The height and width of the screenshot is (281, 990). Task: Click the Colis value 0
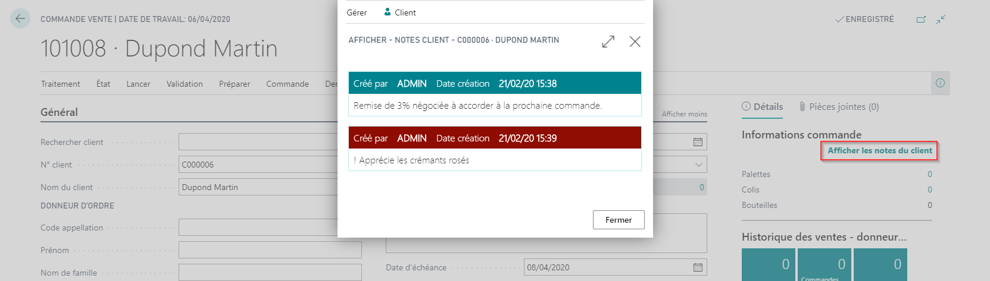click(930, 190)
